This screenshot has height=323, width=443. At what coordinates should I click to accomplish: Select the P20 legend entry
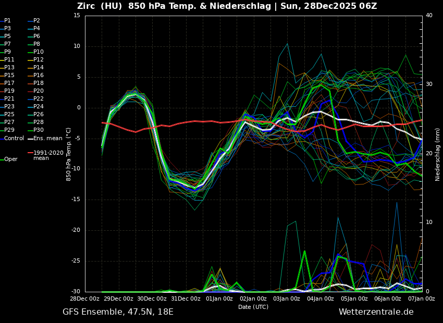[38, 91]
